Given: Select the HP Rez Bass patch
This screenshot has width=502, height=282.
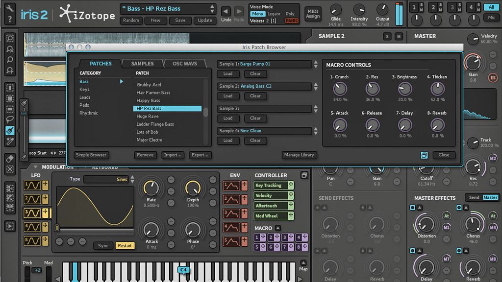Looking at the screenshot, I should point(168,108).
